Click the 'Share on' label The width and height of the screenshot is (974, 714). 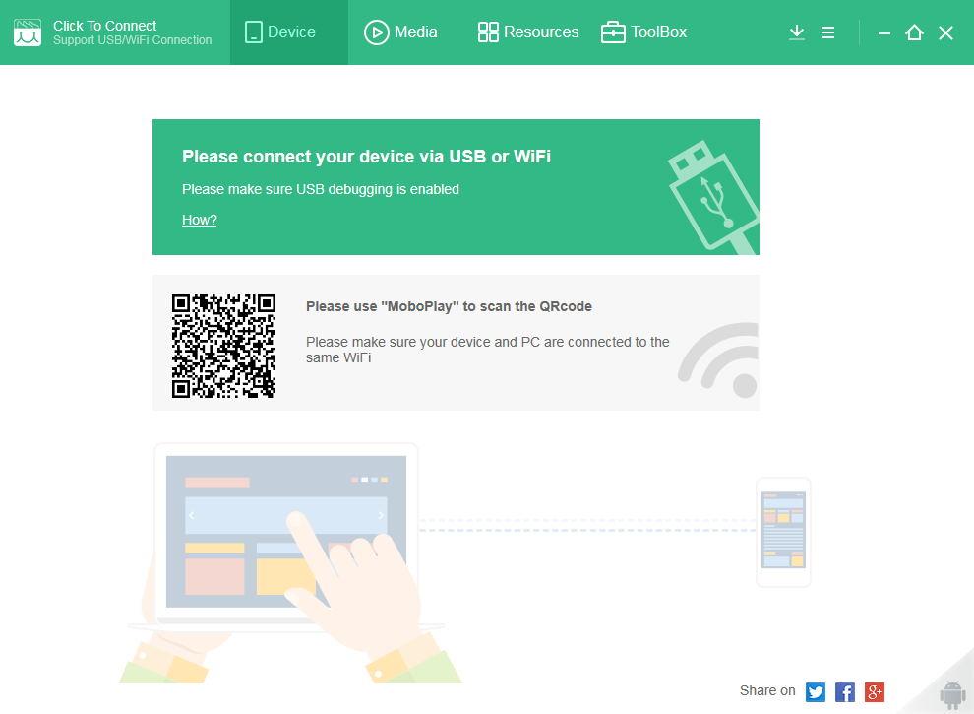click(767, 691)
